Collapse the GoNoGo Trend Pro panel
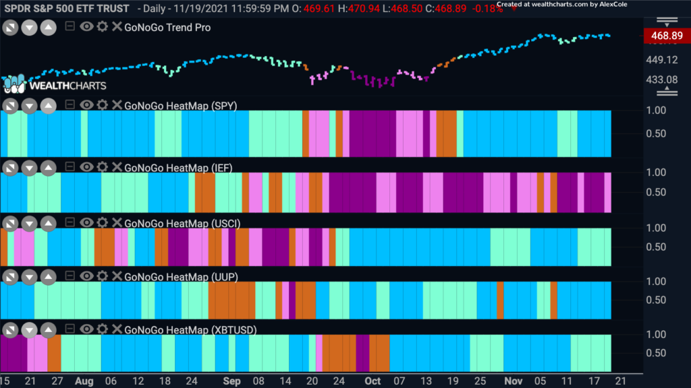The width and height of the screenshot is (691, 388). coord(70,26)
